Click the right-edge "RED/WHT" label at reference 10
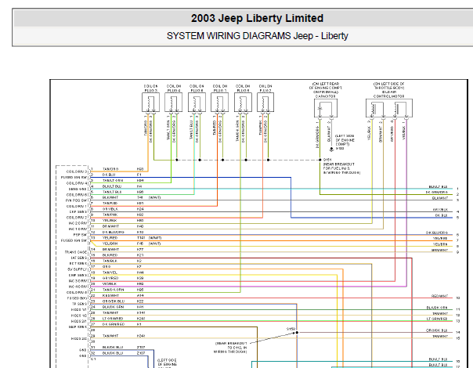Viewport: 473px width, 368px height. (x=440, y=296)
